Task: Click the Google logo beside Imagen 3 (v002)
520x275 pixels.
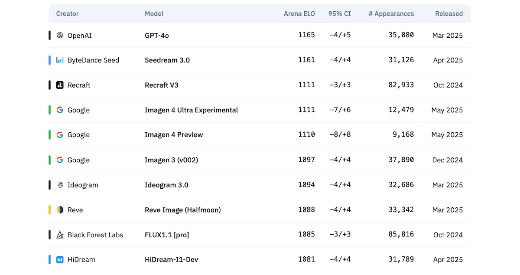Action: pyautogui.click(x=60, y=160)
